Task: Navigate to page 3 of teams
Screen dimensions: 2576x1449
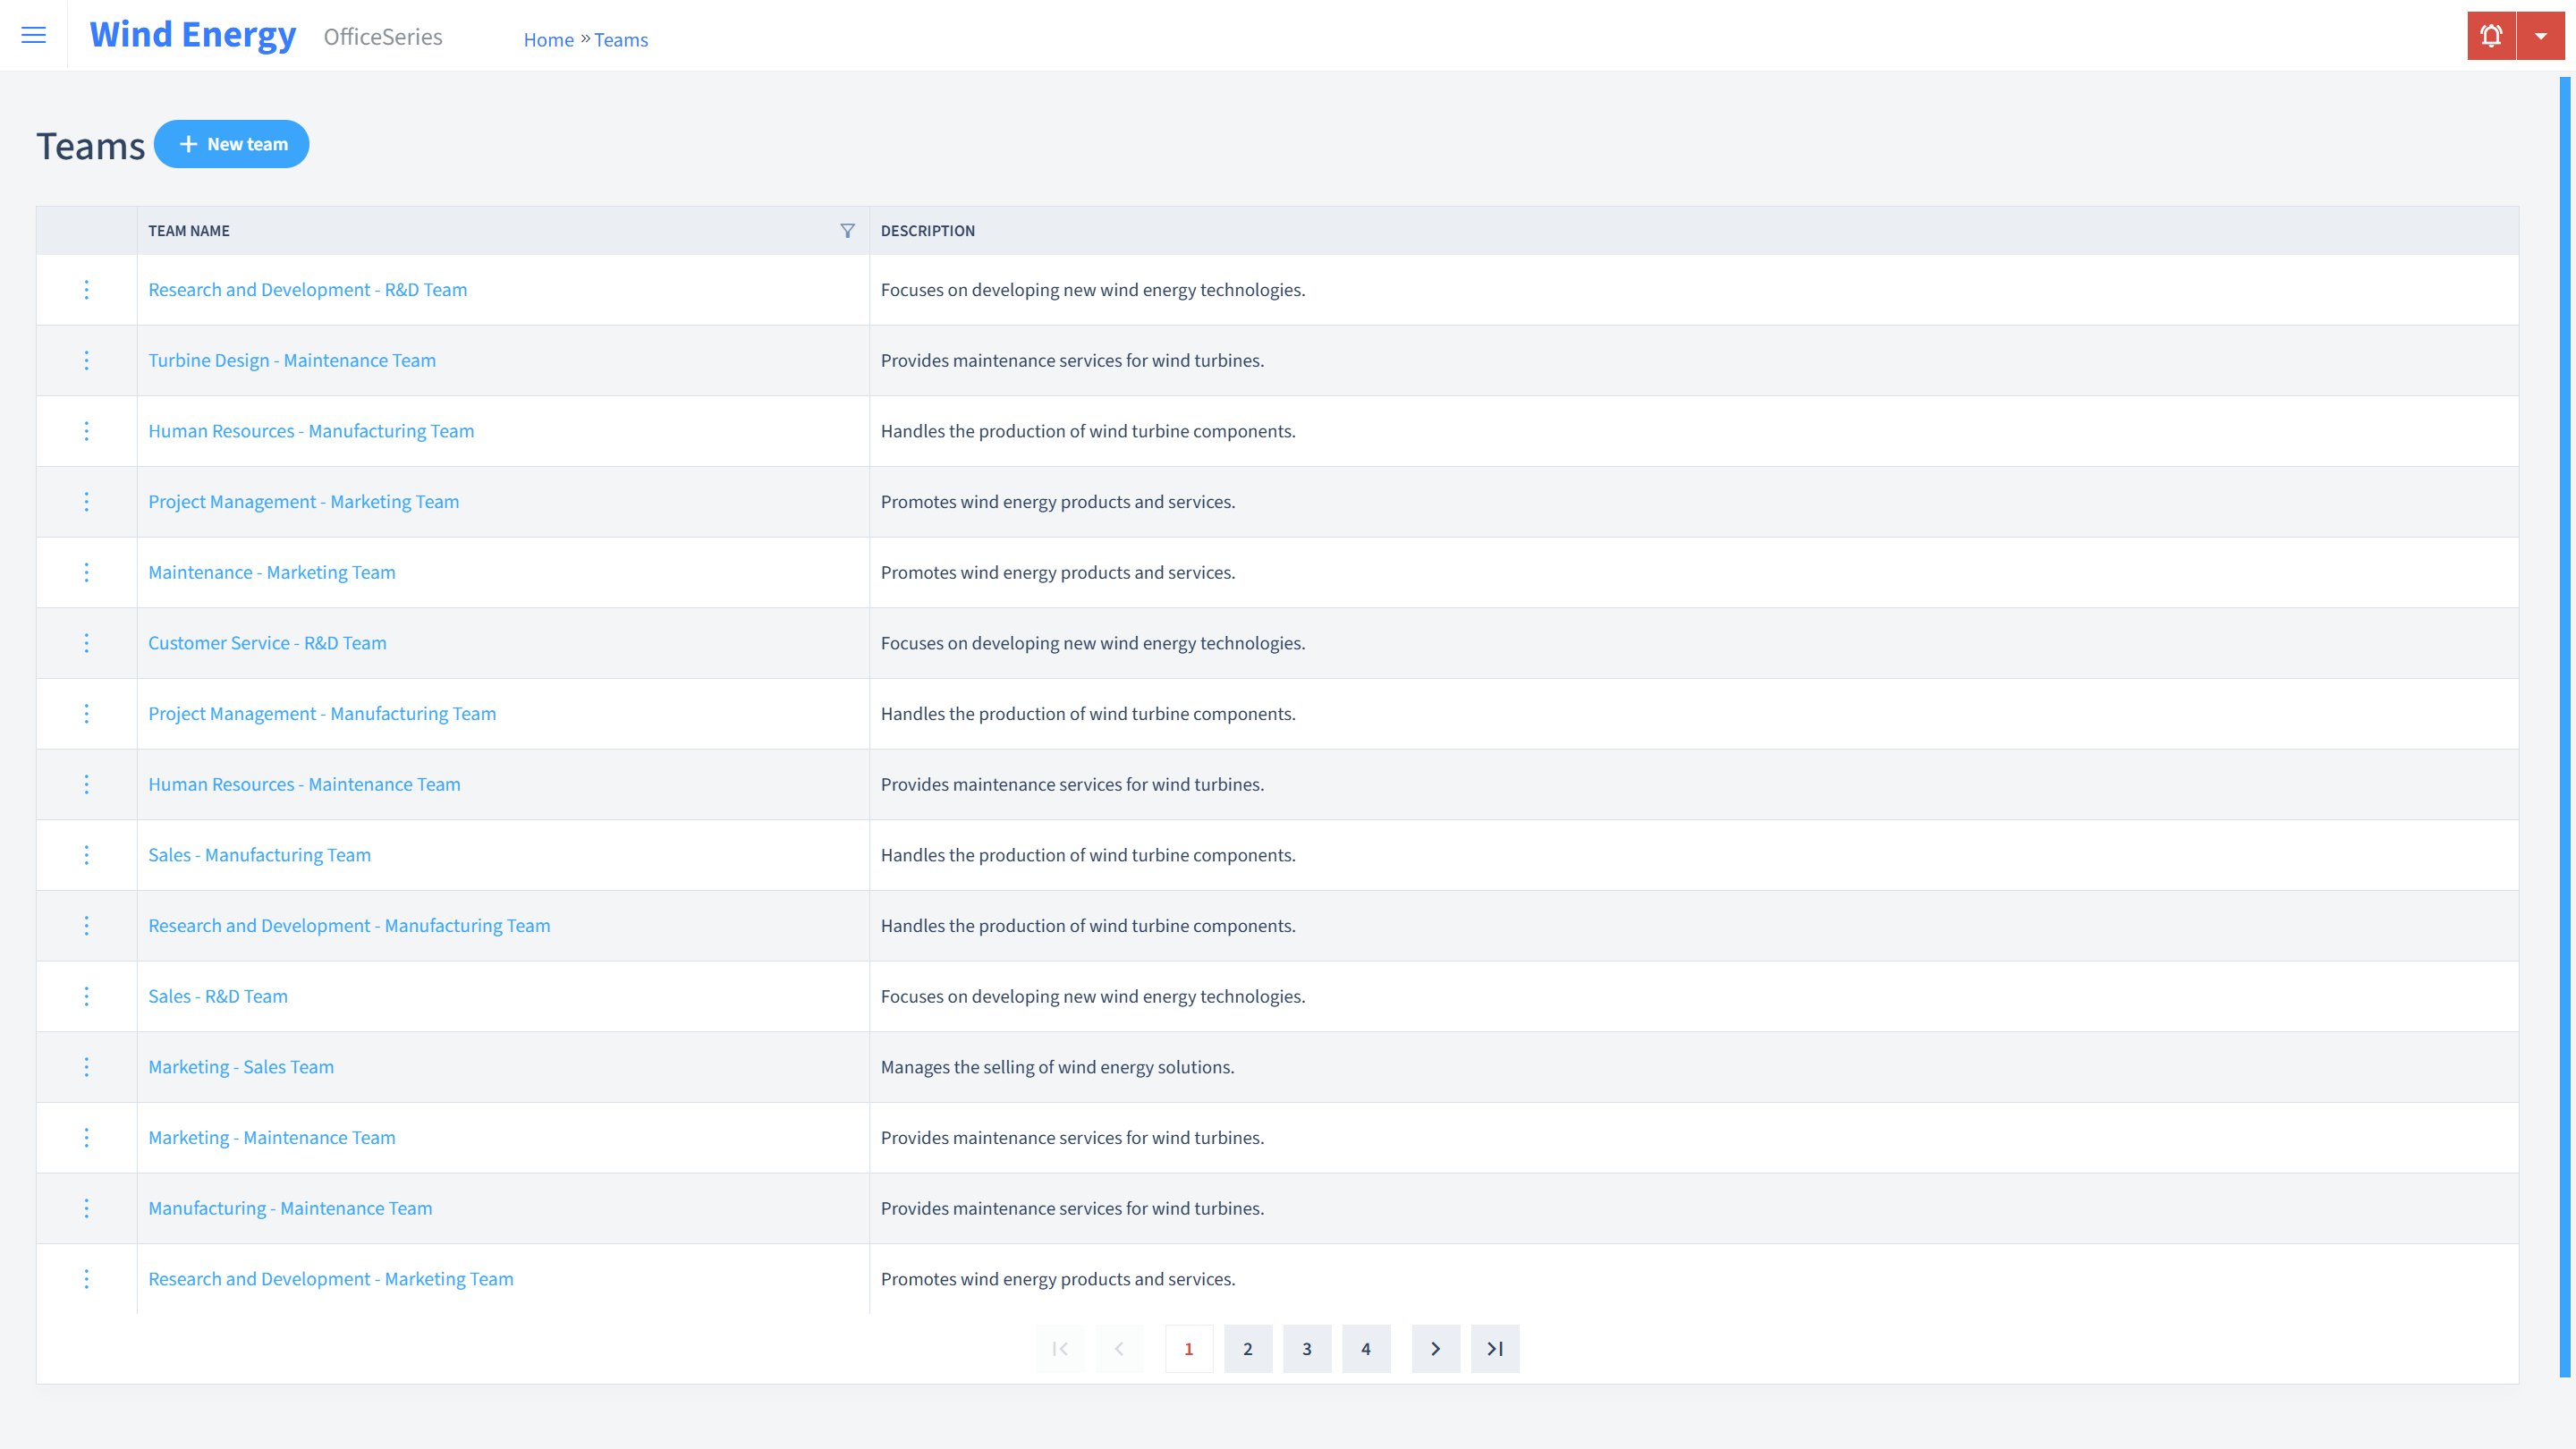Action: pos(1308,1348)
